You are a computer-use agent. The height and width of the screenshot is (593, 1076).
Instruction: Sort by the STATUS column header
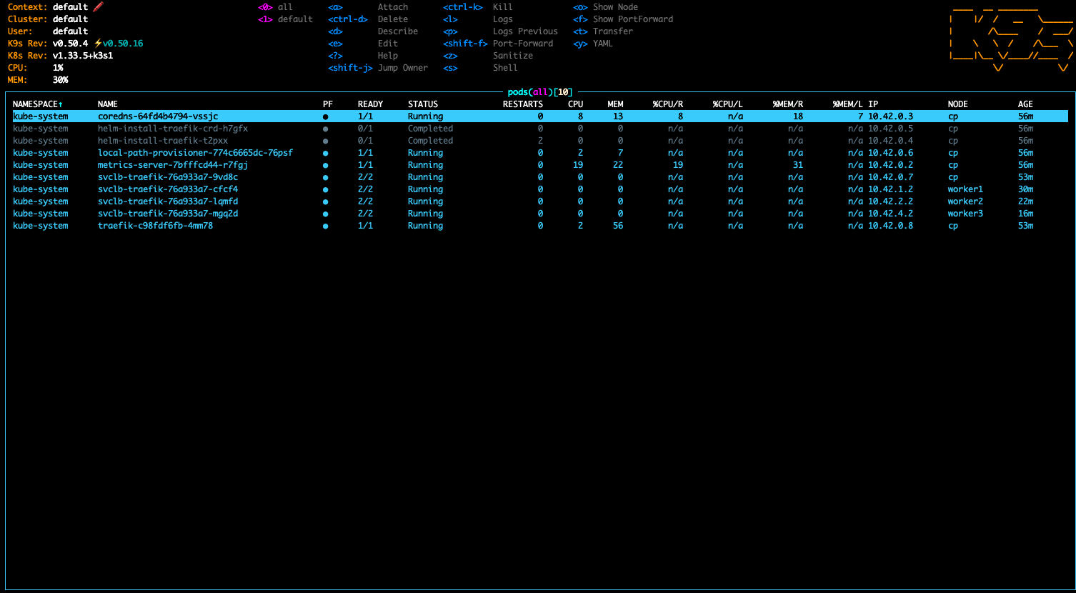click(423, 104)
